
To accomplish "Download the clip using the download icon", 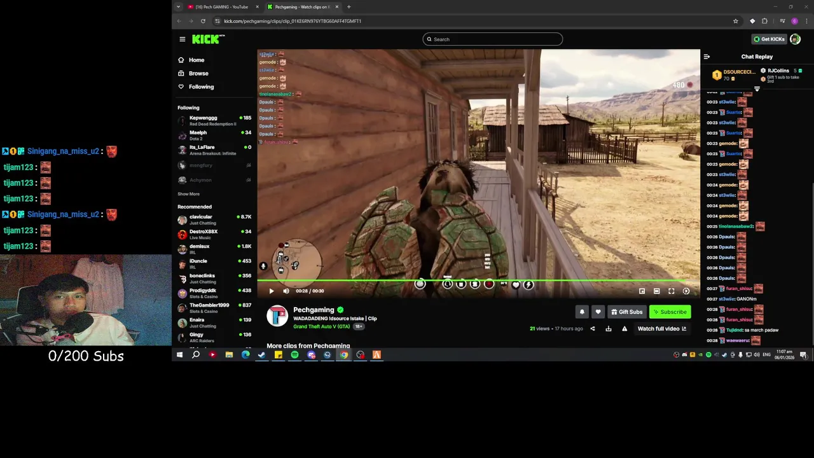I will point(608,329).
